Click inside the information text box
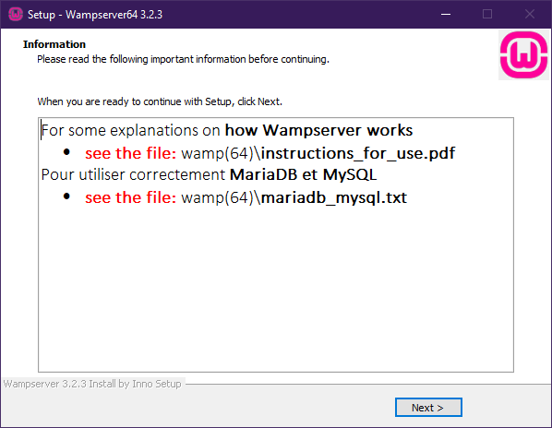This screenshot has width=552, height=428. (x=276, y=281)
